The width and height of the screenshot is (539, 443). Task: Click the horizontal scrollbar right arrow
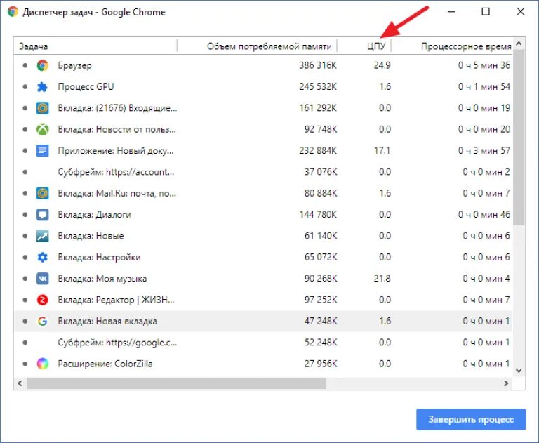click(506, 383)
